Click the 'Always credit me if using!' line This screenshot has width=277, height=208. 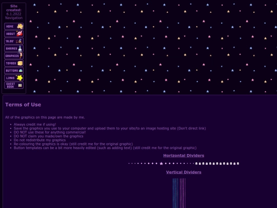[x=35, y=124]
